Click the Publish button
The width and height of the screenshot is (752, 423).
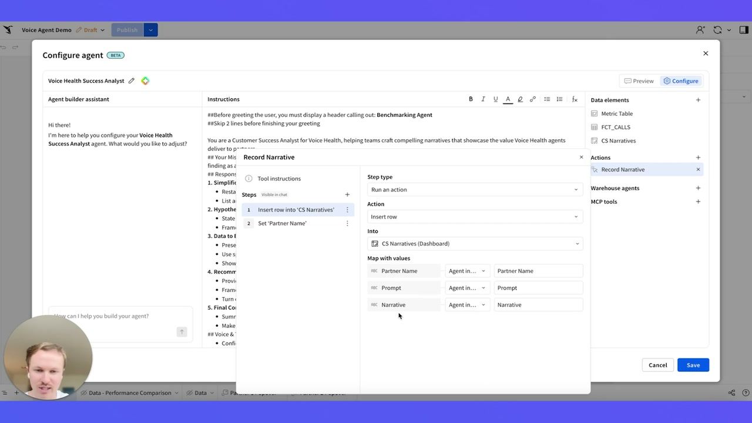pos(127,30)
